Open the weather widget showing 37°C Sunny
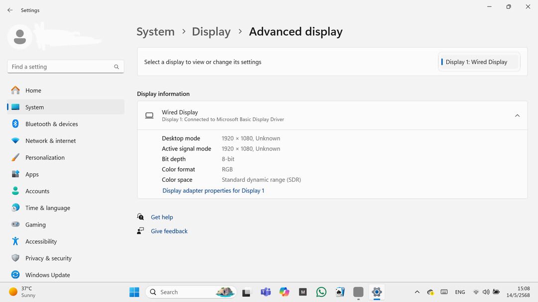This screenshot has width=538, height=302. click(x=22, y=292)
